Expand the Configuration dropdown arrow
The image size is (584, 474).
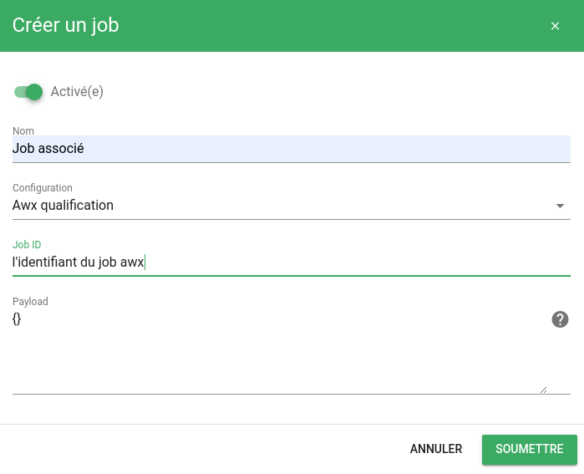coord(560,206)
